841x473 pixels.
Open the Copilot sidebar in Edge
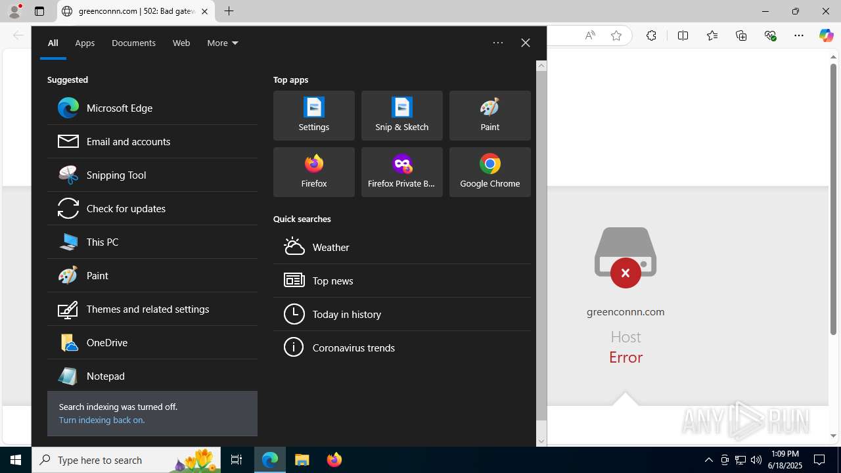827,35
